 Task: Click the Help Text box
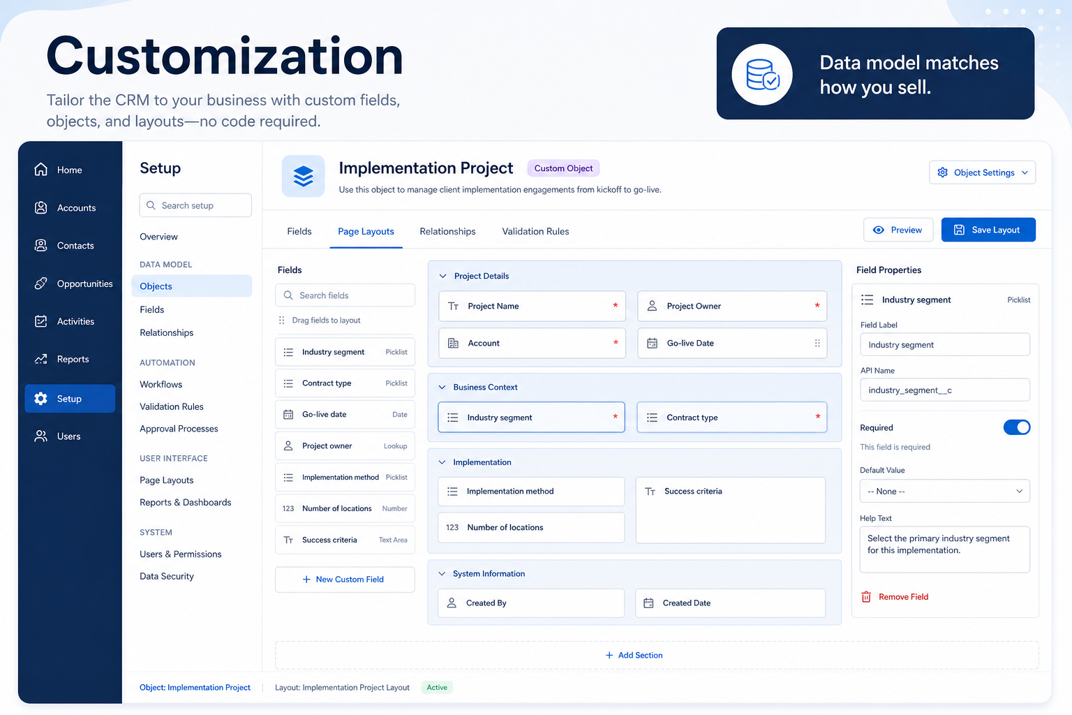tap(945, 550)
